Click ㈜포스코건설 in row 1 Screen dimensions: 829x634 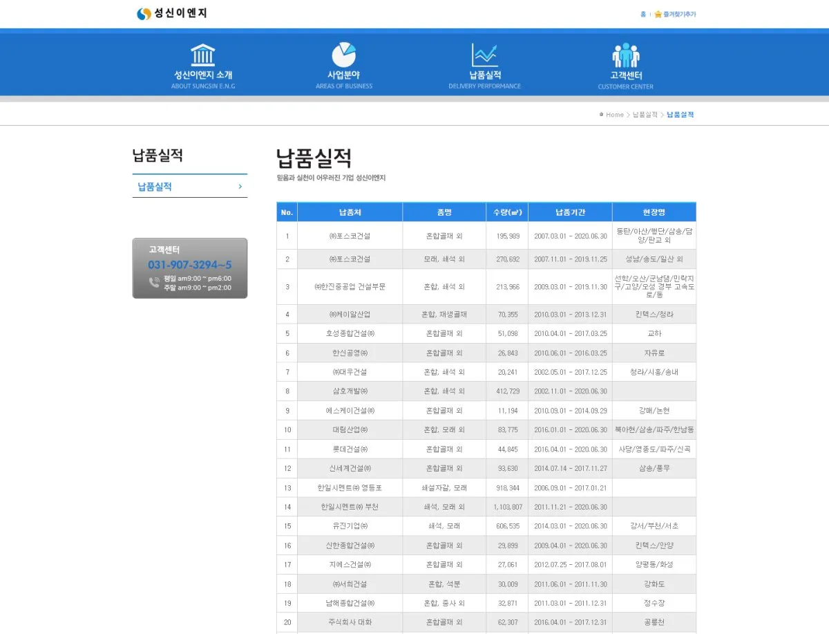(350, 236)
